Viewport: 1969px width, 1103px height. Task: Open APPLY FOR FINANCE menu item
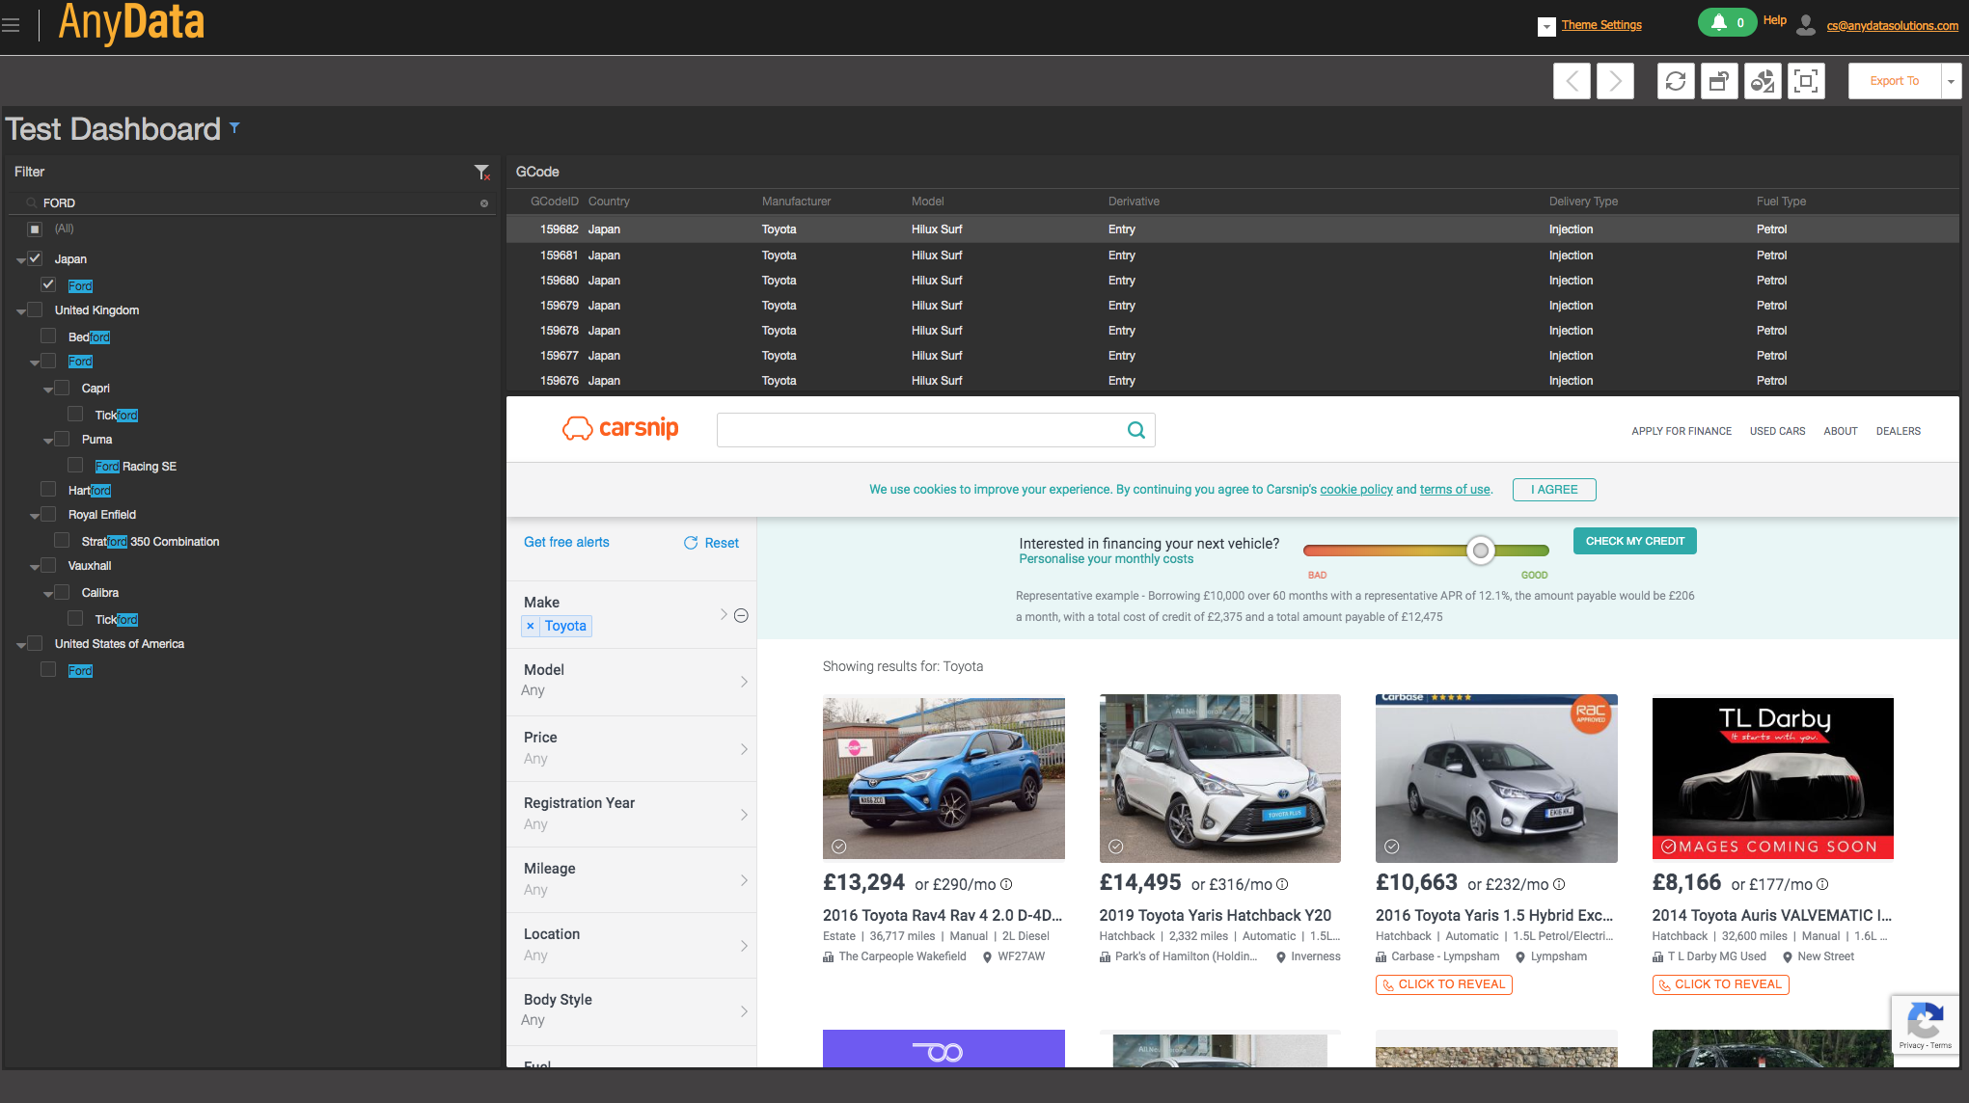click(x=1682, y=431)
